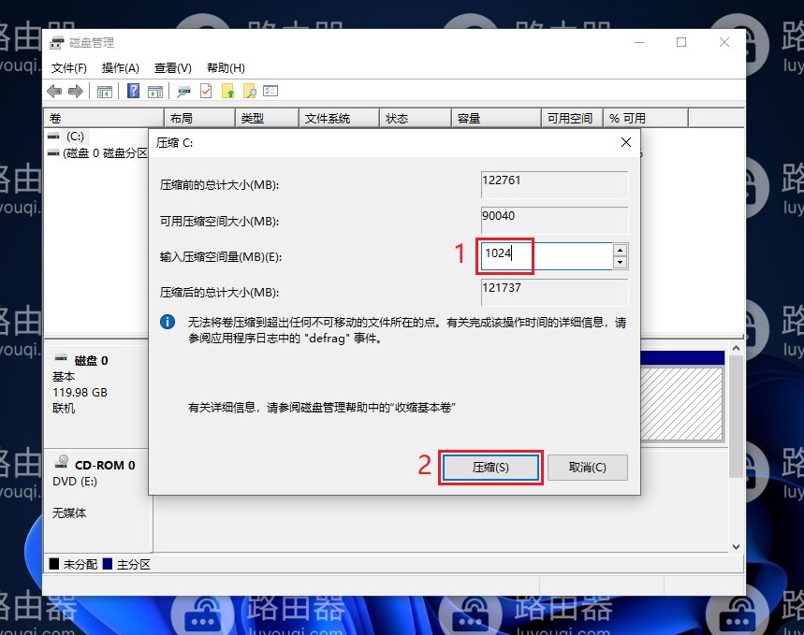Toggle the show/hide console tree icon

(x=105, y=92)
